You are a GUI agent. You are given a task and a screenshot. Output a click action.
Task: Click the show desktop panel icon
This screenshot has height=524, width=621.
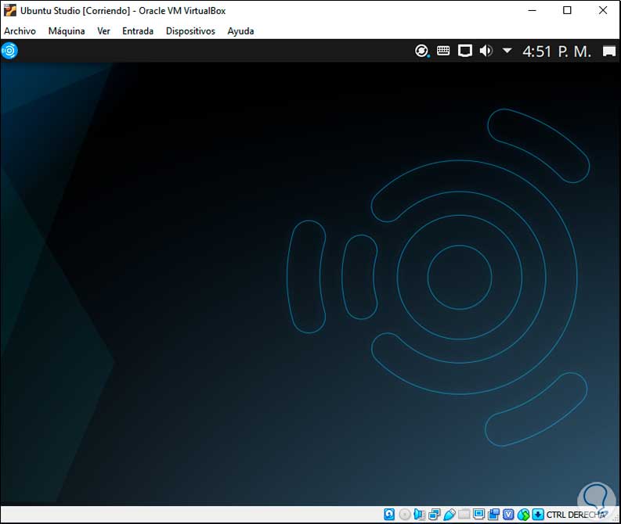pos(609,51)
